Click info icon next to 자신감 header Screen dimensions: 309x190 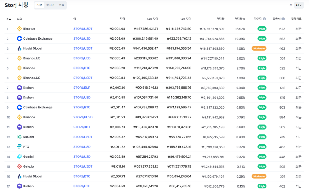(x=265, y=19)
